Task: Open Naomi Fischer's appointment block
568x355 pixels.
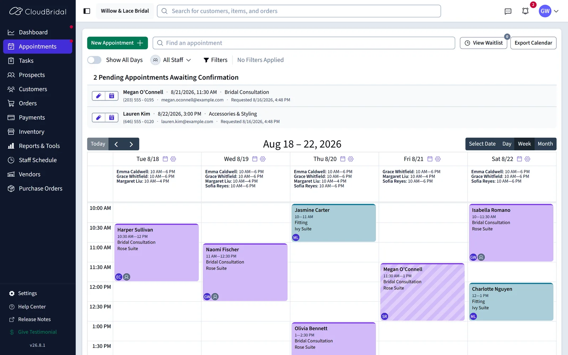Action: pos(245,272)
